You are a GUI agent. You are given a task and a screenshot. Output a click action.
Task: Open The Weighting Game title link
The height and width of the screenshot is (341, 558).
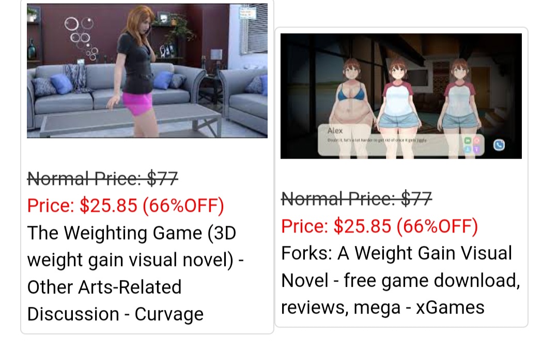[x=135, y=273]
